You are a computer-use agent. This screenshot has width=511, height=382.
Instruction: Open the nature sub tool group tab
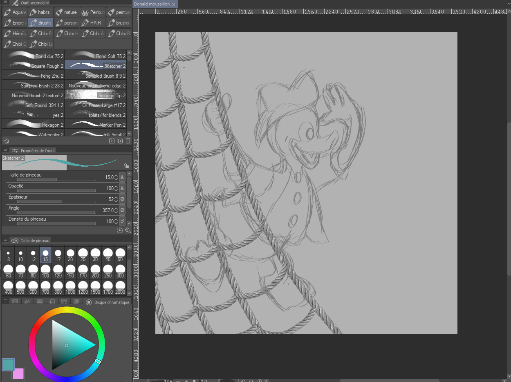pos(66,12)
